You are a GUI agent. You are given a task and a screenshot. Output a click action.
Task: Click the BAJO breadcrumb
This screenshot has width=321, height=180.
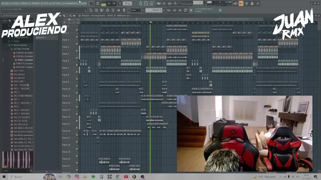click(x=110, y=15)
